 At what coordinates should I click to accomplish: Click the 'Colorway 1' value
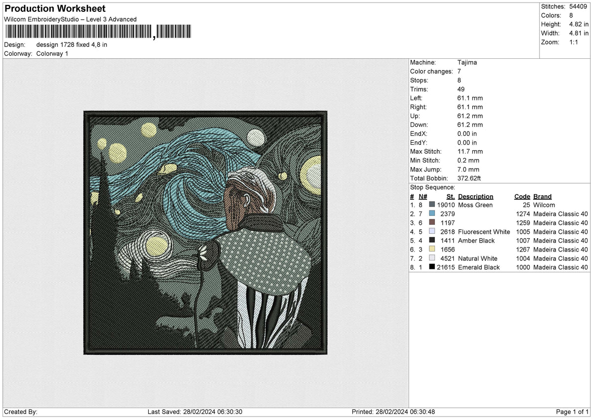point(52,53)
